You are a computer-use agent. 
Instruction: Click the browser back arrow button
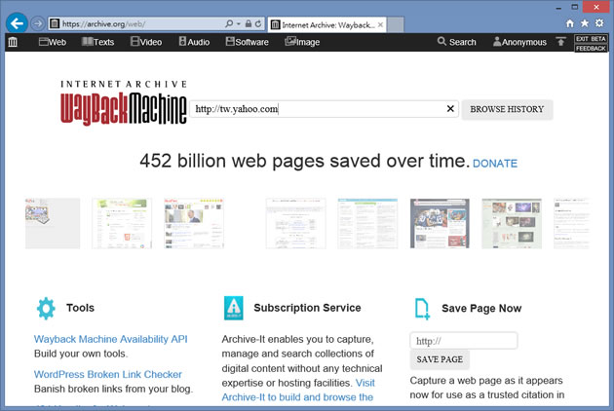pos(17,23)
